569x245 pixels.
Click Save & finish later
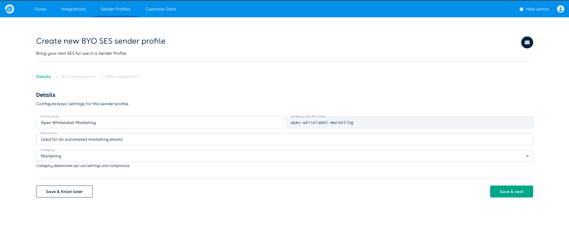tap(64, 192)
